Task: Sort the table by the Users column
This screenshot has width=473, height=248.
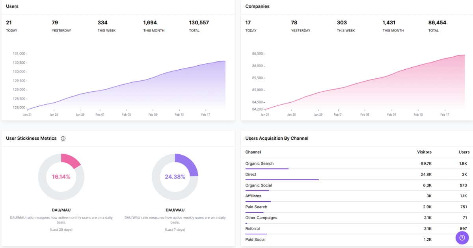Action: point(464,152)
